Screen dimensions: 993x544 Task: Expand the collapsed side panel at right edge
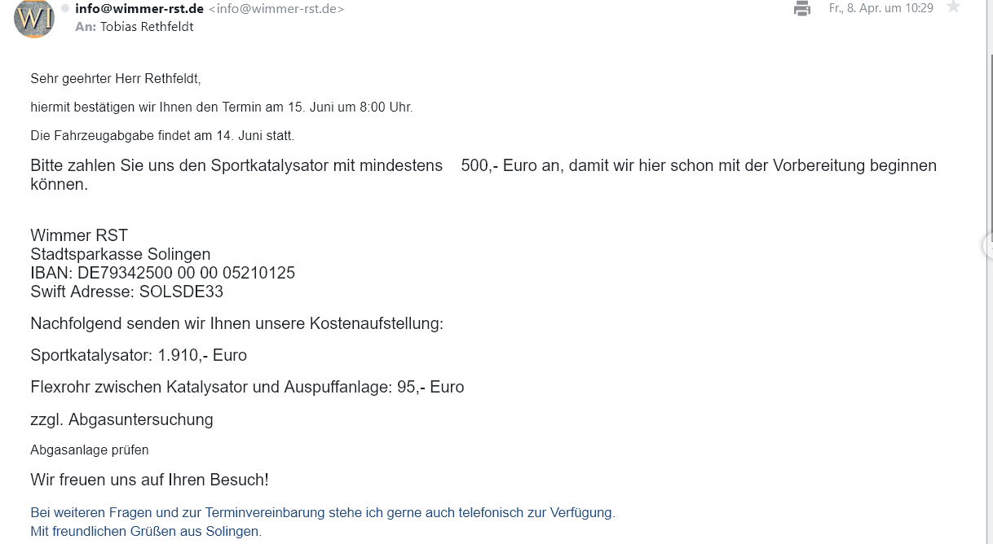coord(988,244)
